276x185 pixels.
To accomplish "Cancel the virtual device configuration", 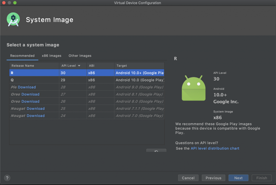I will (x=188, y=178).
